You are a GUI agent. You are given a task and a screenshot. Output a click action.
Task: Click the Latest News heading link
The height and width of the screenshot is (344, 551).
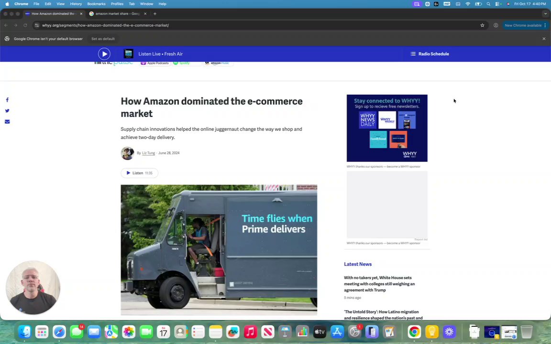point(358,264)
